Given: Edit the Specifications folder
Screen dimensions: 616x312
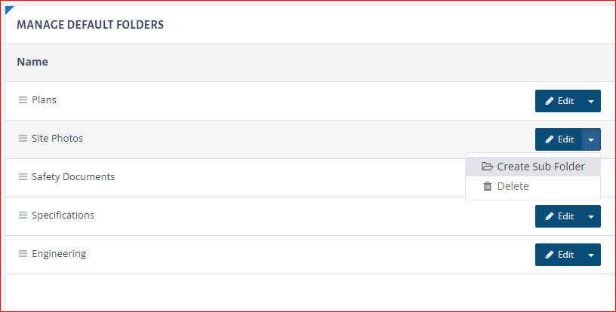Looking at the screenshot, I should pyautogui.click(x=559, y=216).
